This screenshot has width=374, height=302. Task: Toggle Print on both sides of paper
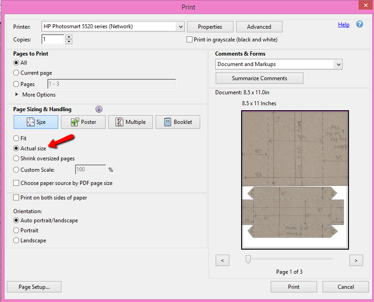click(16, 198)
